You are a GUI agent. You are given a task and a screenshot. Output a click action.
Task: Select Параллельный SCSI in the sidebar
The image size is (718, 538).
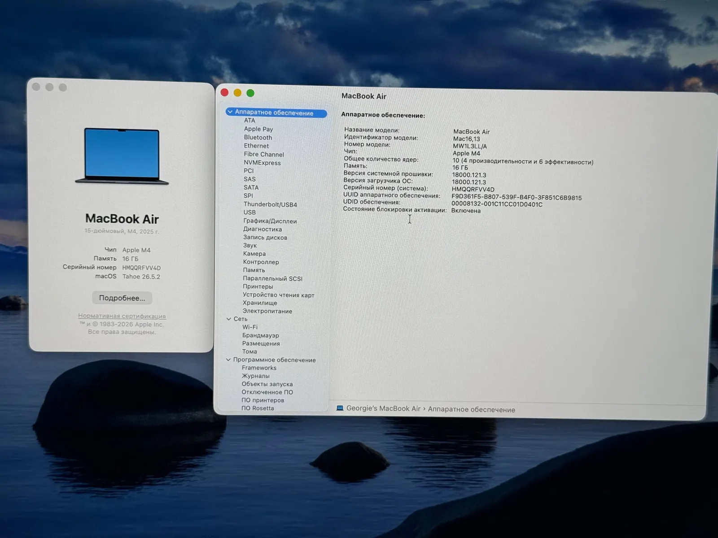coord(273,278)
